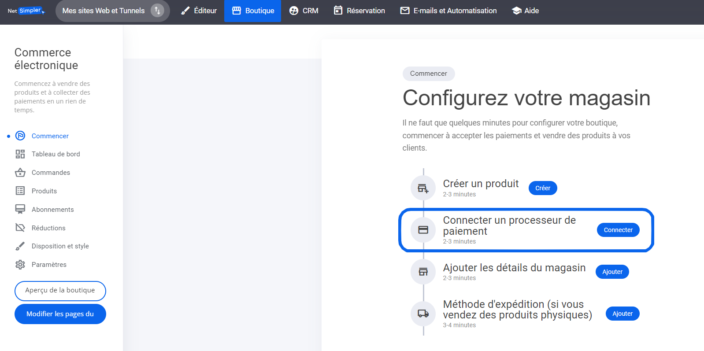Open Paramètres gear icon
Screen dimensions: 704x351
coord(20,265)
